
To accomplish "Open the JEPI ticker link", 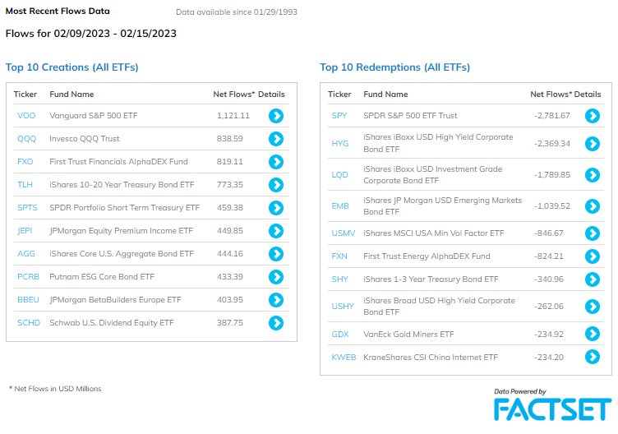I will coord(25,231).
